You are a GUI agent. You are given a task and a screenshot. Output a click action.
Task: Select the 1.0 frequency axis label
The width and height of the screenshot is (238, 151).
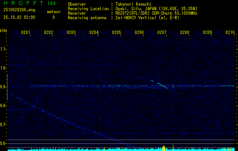(3, 68)
